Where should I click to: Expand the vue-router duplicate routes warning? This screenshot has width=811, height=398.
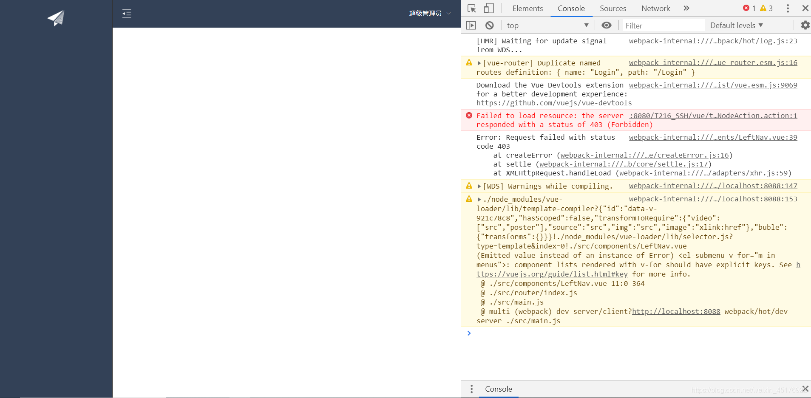[479, 63]
